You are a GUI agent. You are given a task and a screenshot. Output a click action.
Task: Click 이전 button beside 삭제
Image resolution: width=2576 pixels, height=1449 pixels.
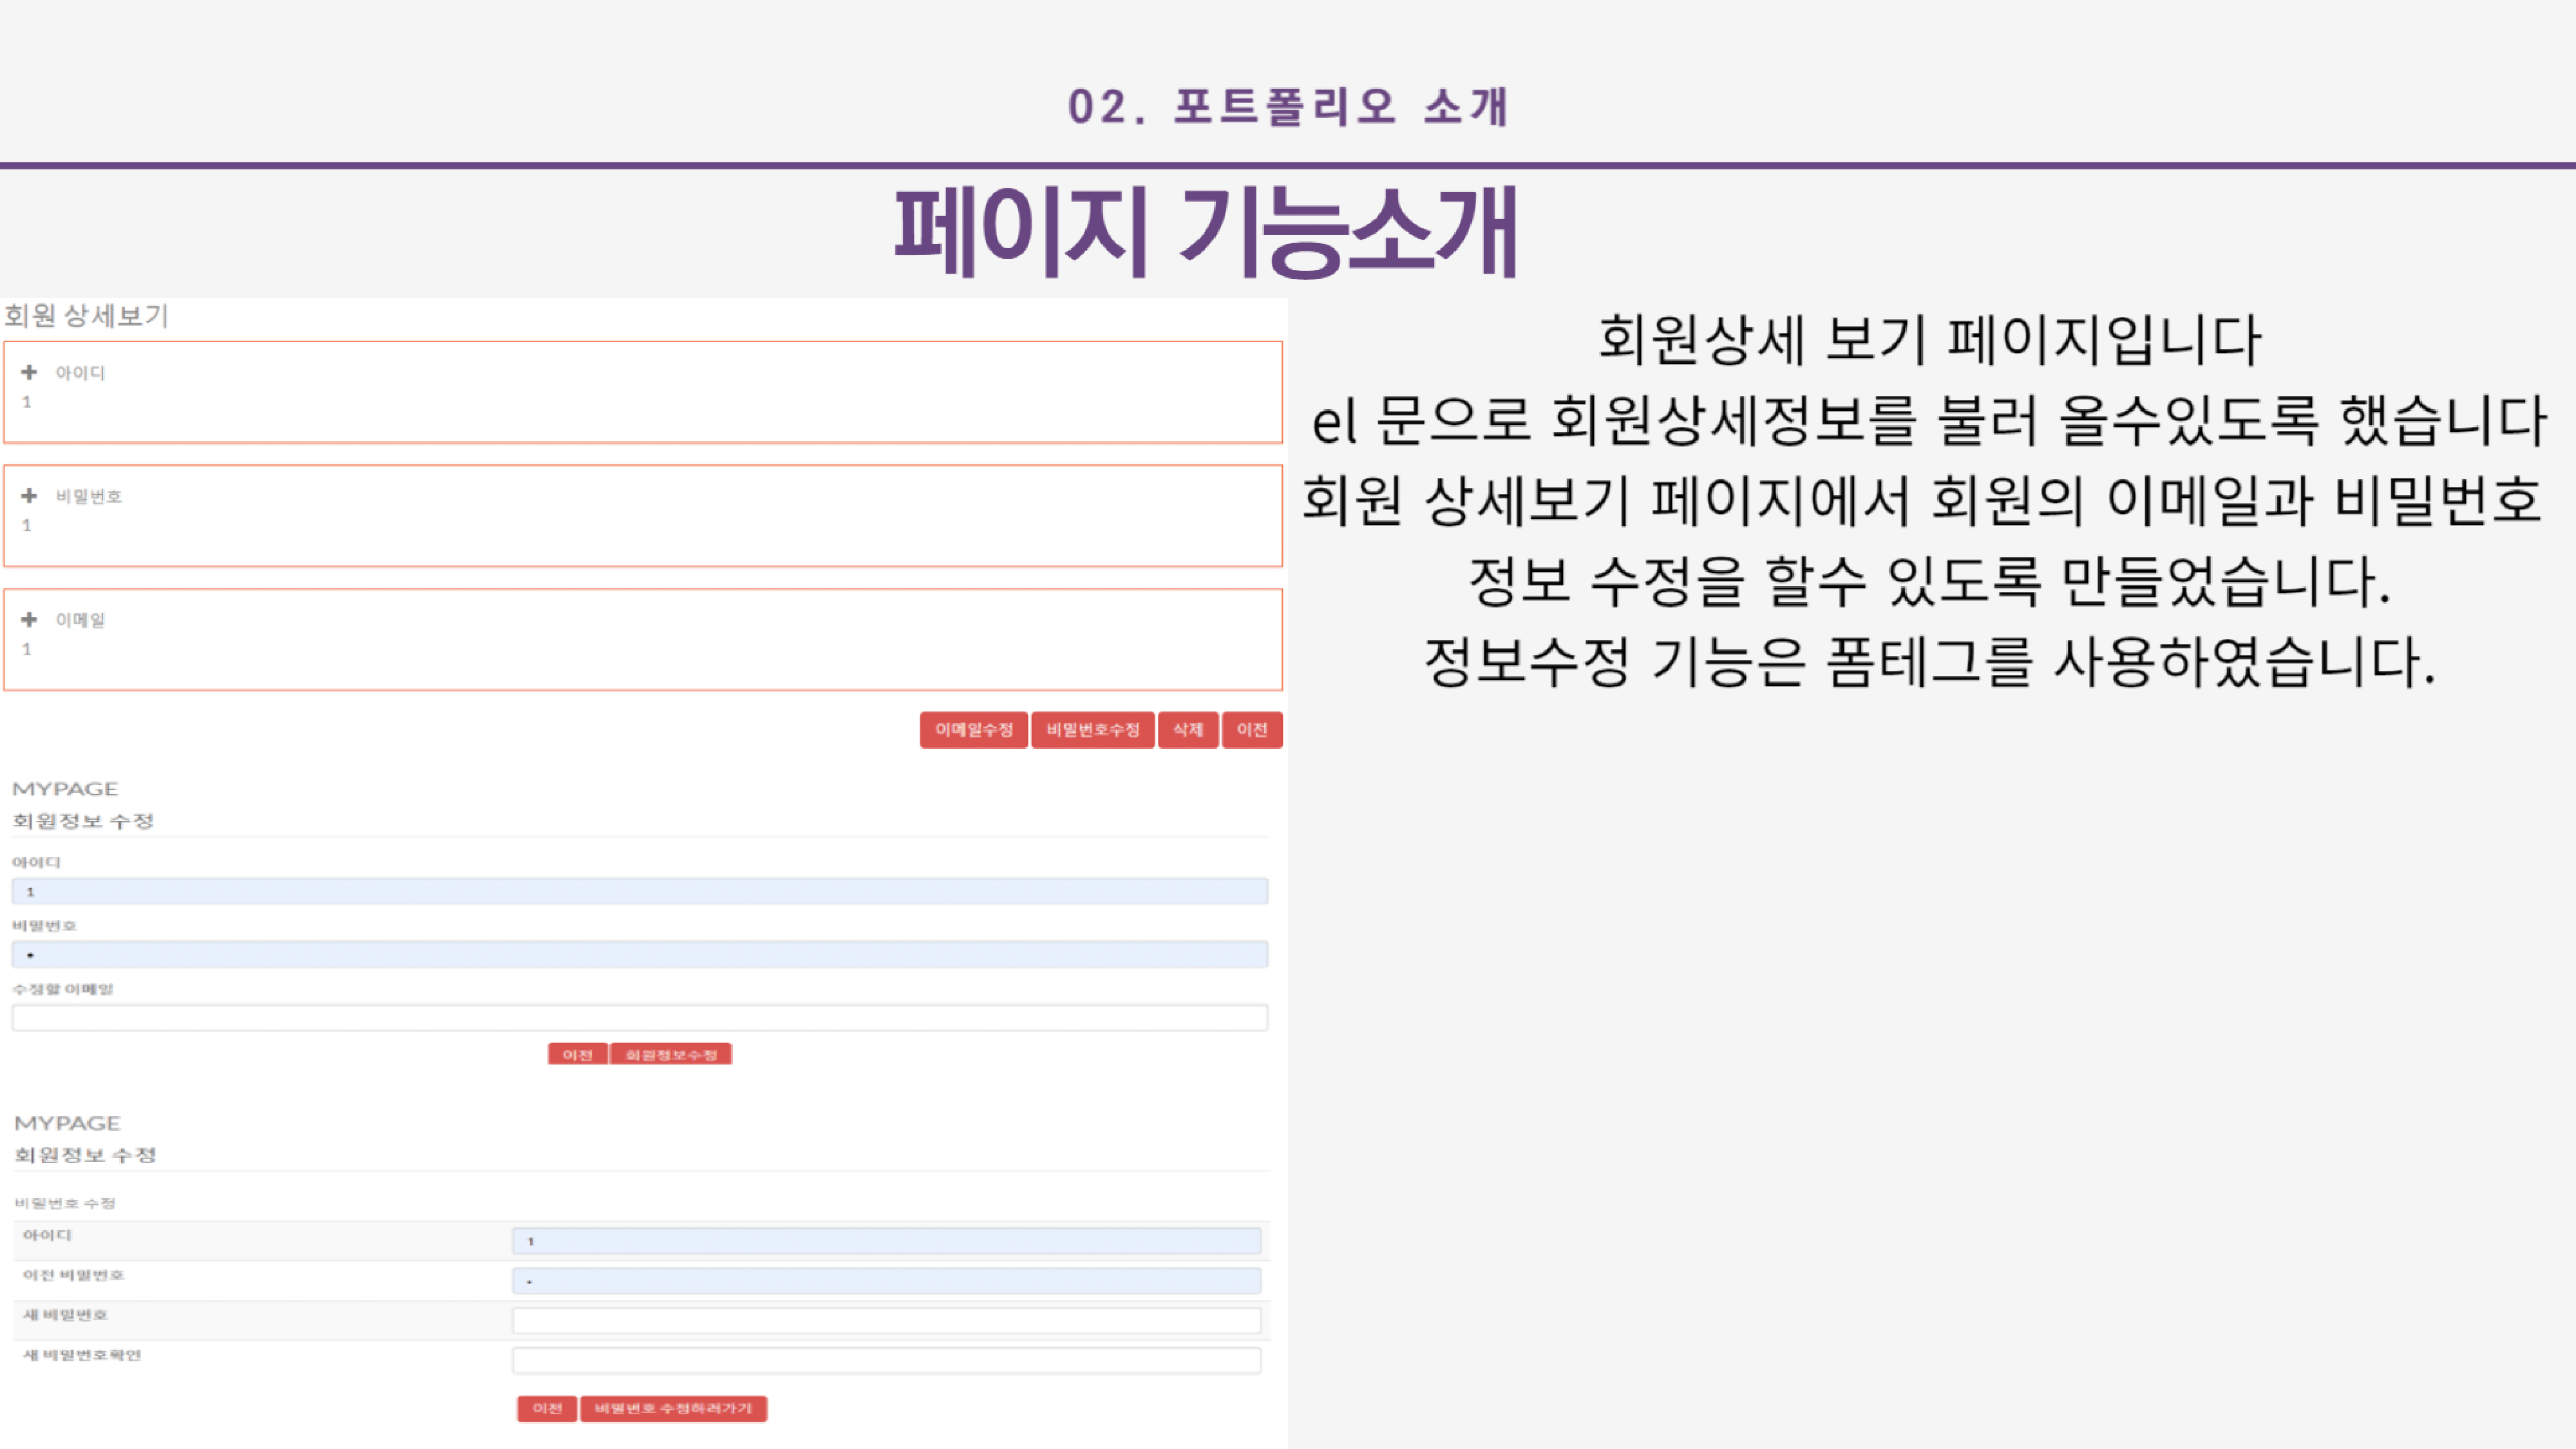click(x=1251, y=730)
